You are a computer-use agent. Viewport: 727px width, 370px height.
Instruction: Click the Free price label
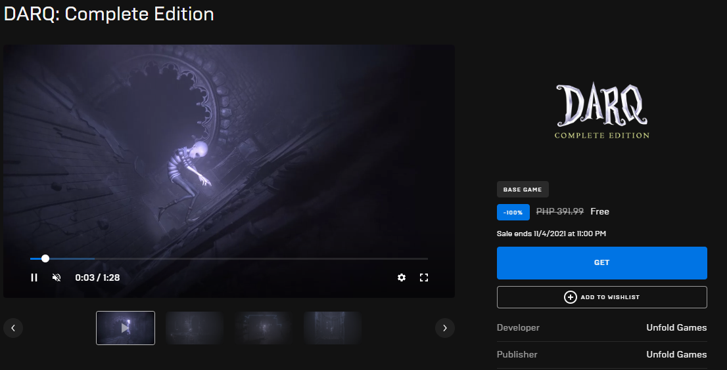pos(600,211)
